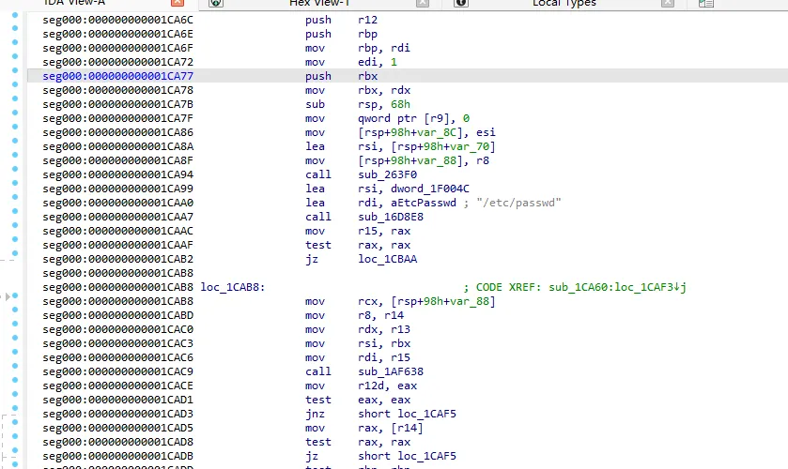Viewport: 788px width, 469px height.
Task: Click CODE XREF sub_1CA60:loc_1CAF3 reference
Action: (x=575, y=287)
